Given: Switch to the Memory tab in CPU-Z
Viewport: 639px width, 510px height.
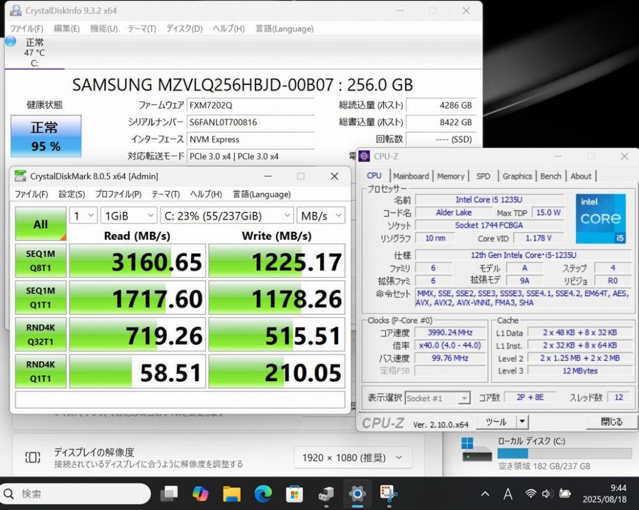Looking at the screenshot, I should coord(450,176).
